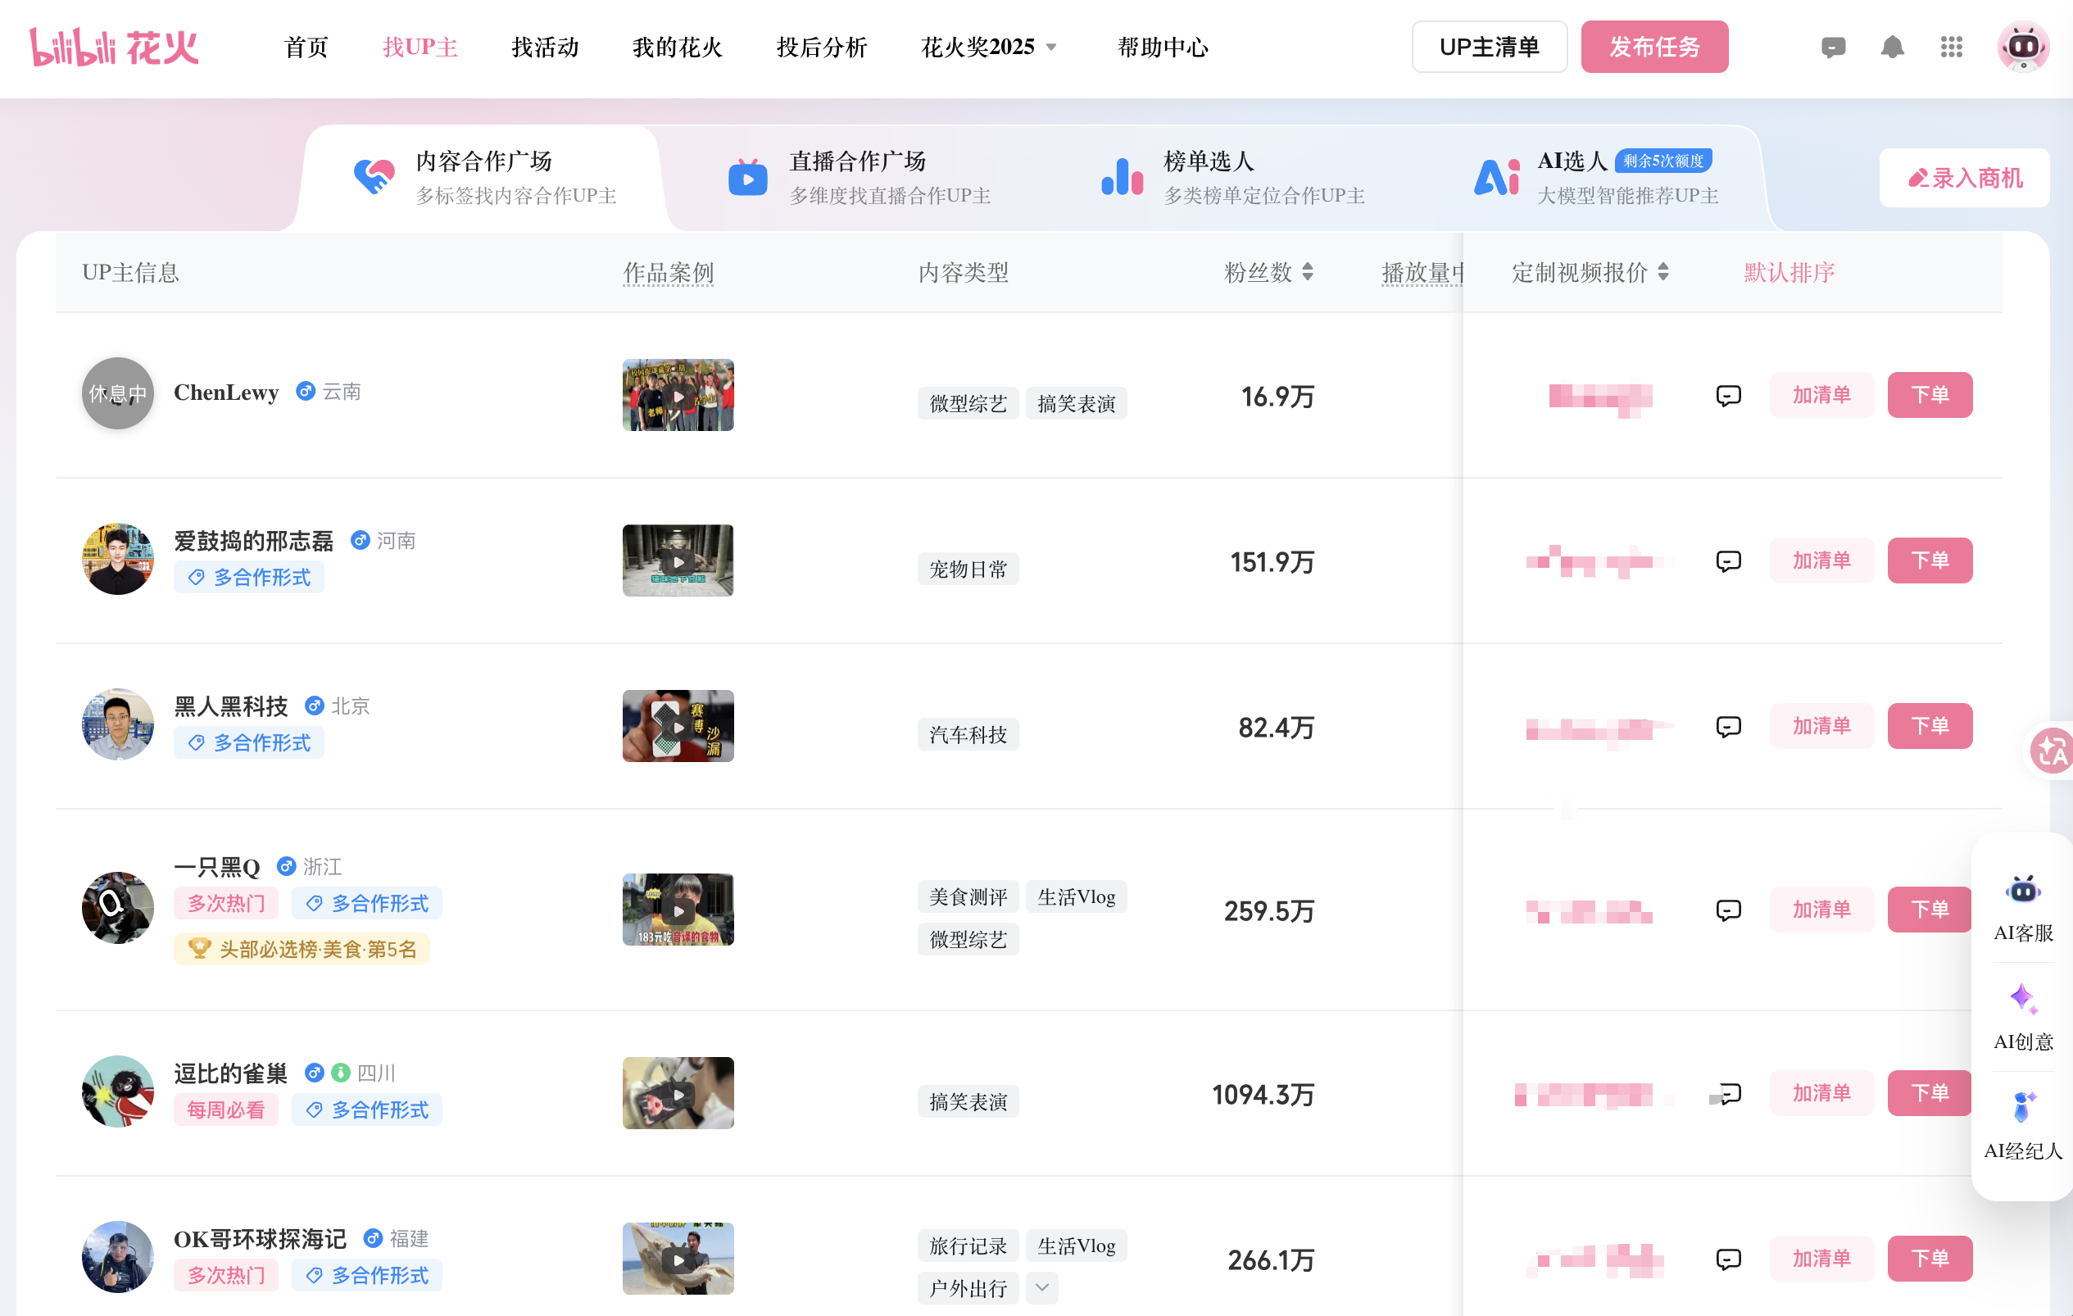Open 我的花火 navigation item
The image size is (2073, 1316).
click(x=678, y=48)
